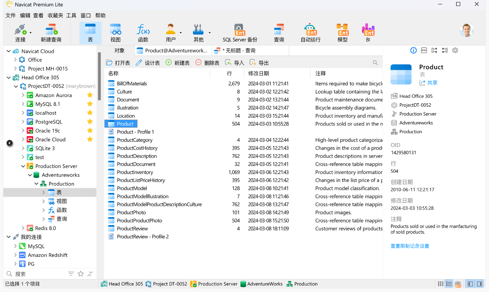Screen dimensions: 489x292
Task: Toggle favorite star for MySQL 8.1
Action: tap(90, 104)
